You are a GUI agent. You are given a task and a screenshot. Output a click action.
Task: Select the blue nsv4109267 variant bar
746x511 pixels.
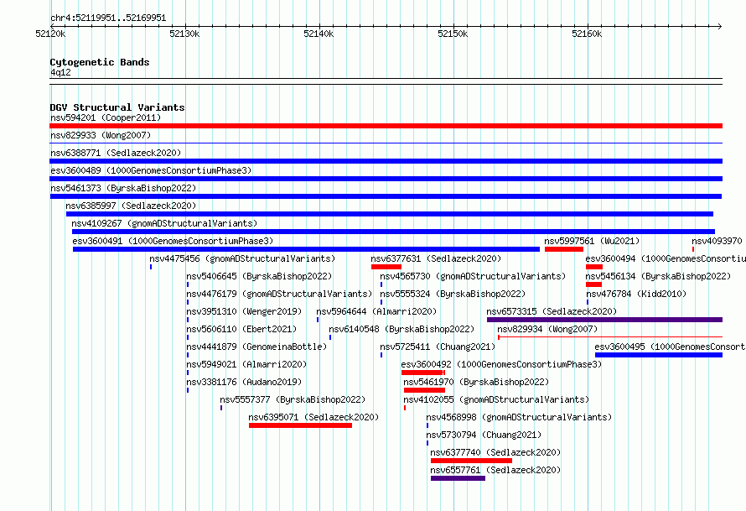coord(393,232)
